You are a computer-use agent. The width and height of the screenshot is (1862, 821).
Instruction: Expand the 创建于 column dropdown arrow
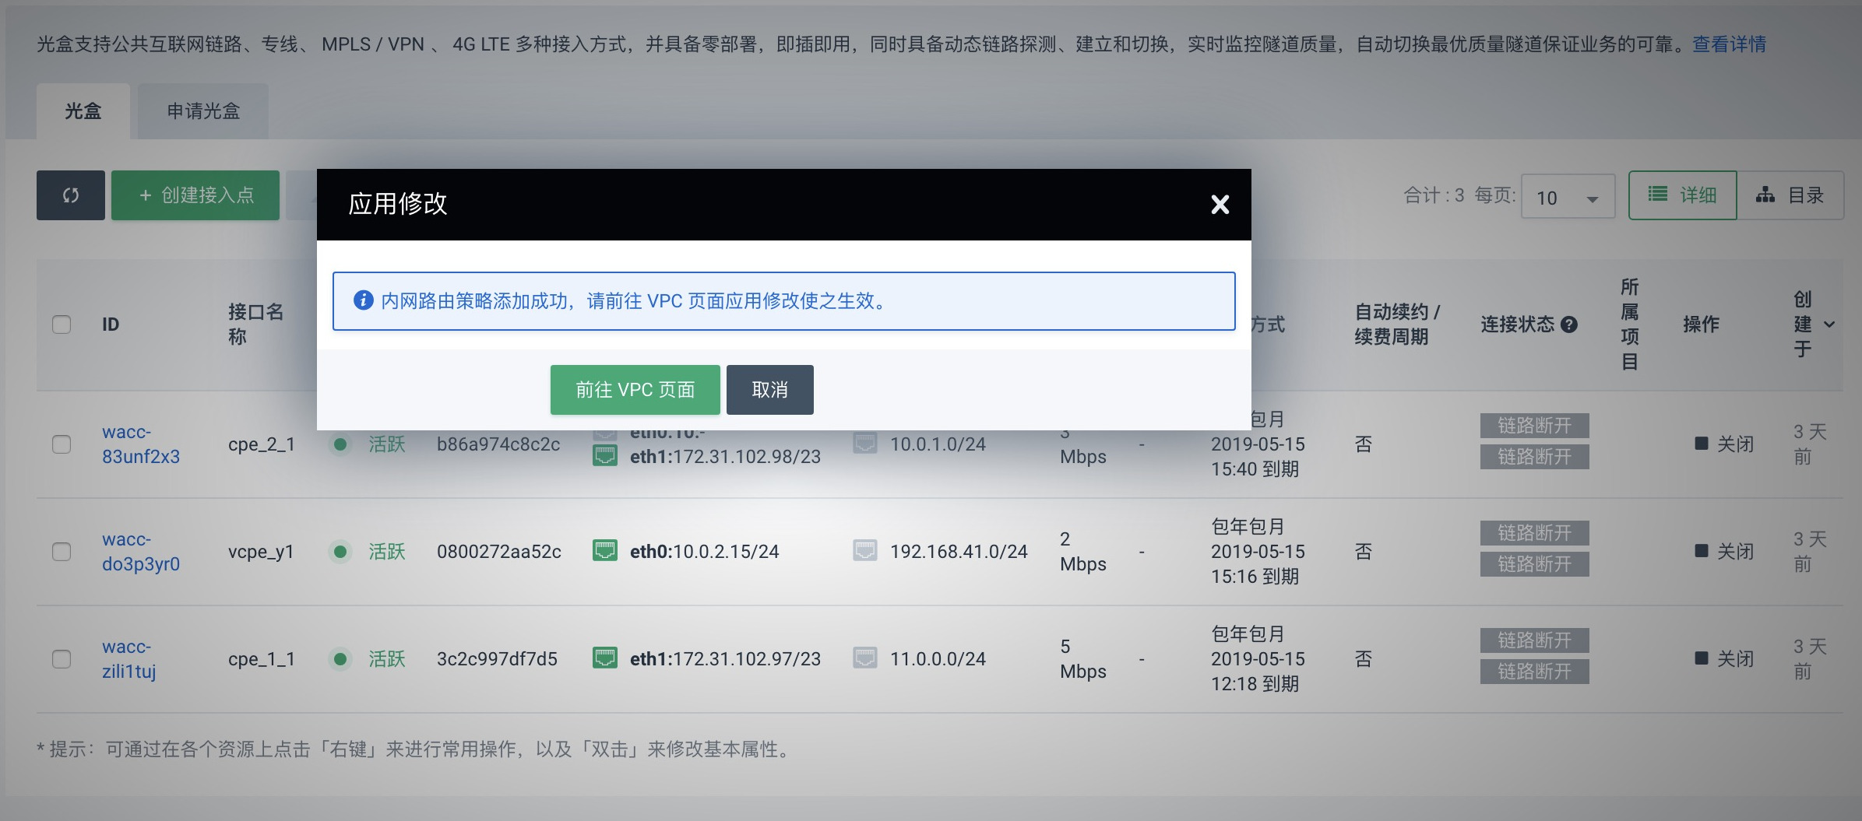coord(1829,325)
